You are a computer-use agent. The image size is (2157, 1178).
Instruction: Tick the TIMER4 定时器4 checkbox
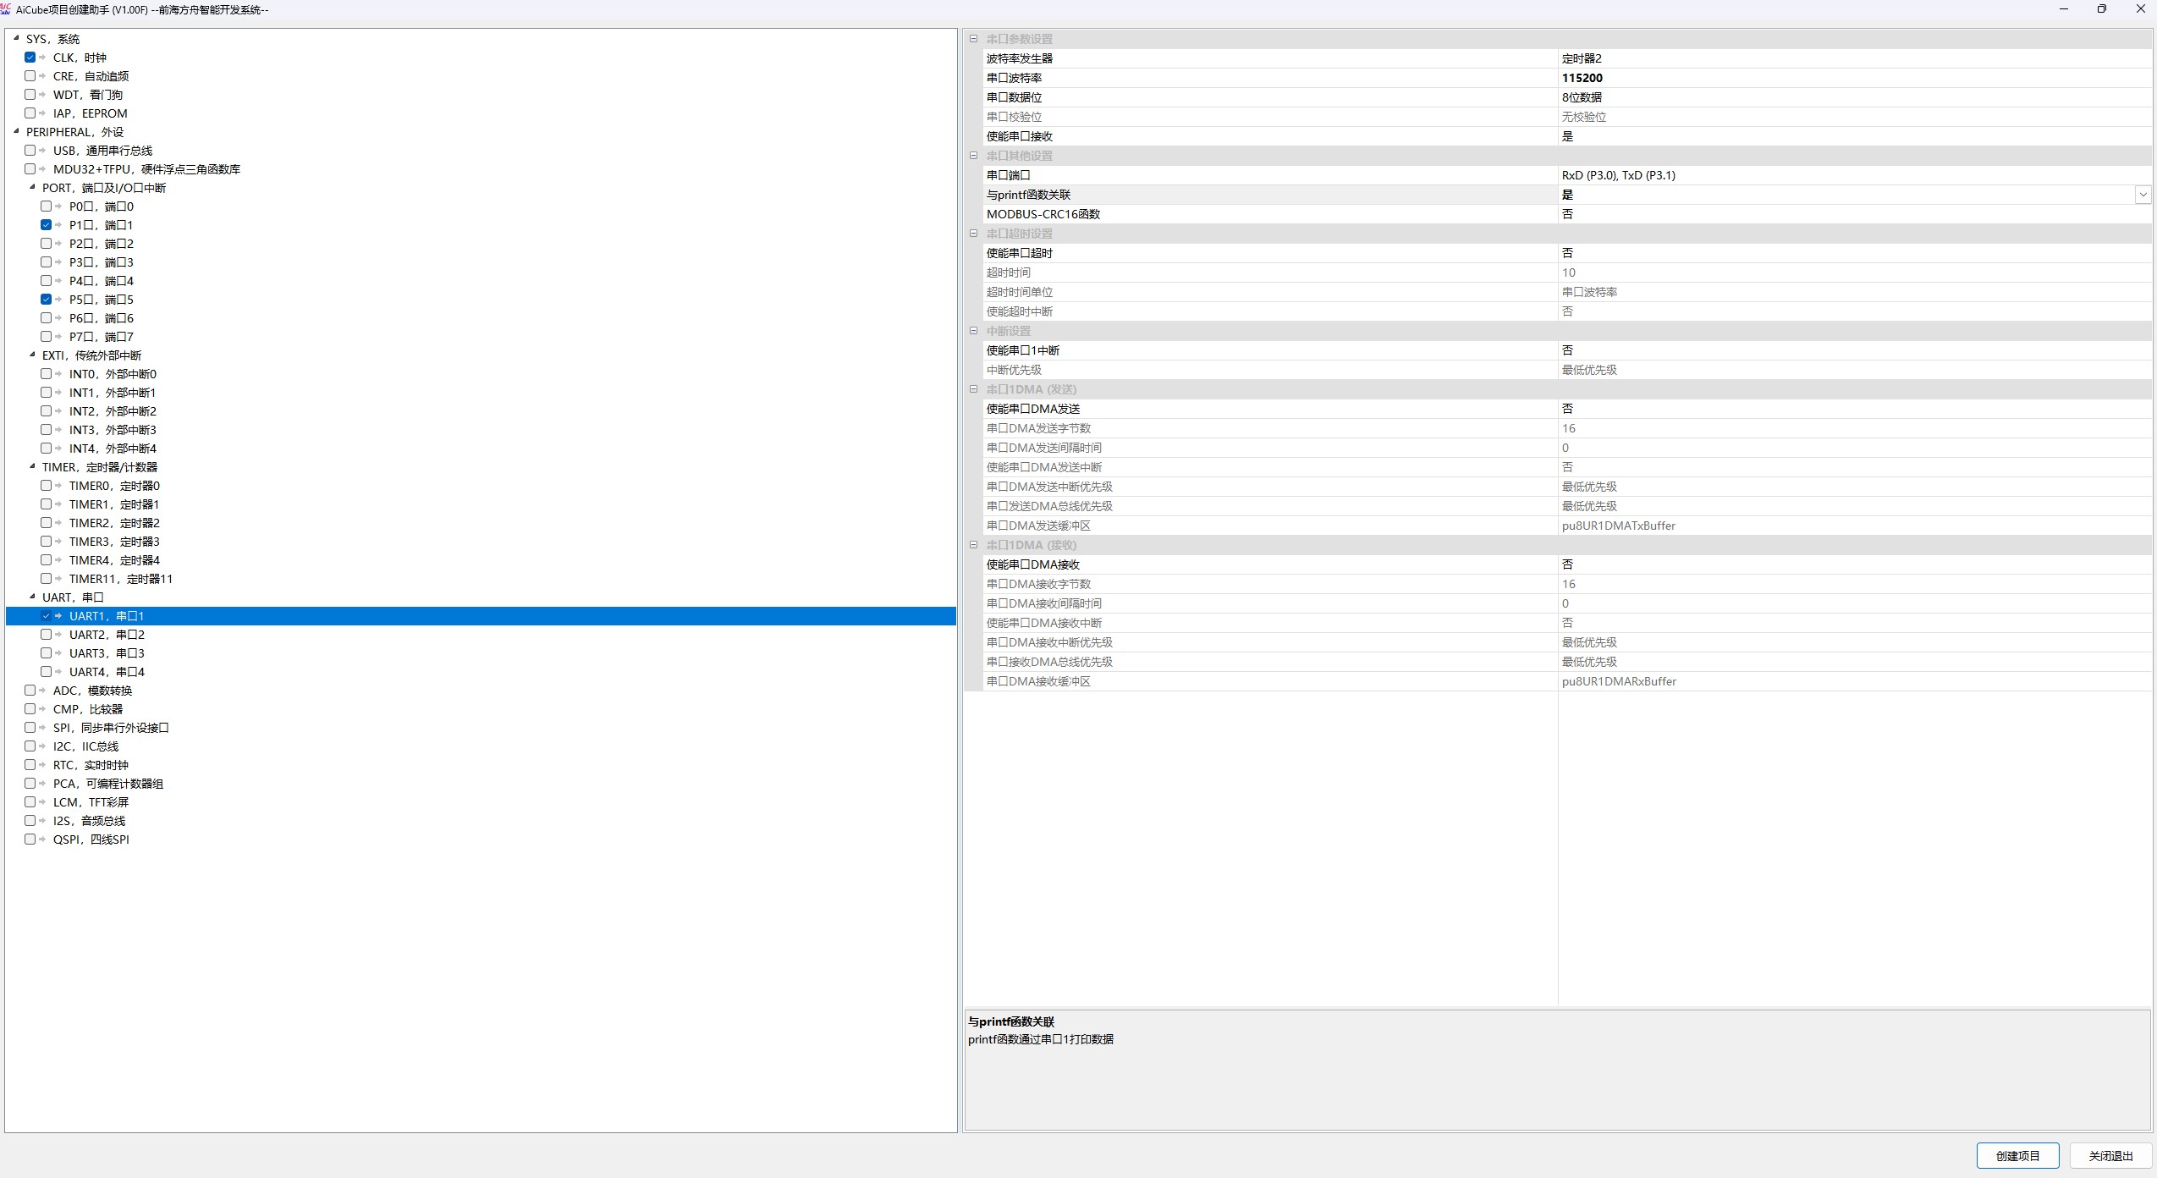tap(47, 560)
